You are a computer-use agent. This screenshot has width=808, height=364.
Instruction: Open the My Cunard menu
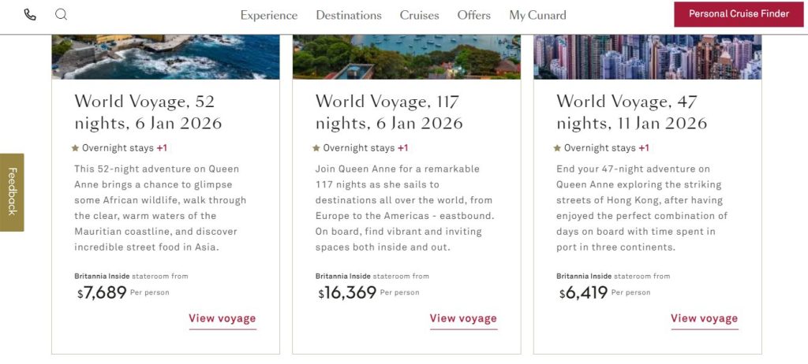[537, 16]
